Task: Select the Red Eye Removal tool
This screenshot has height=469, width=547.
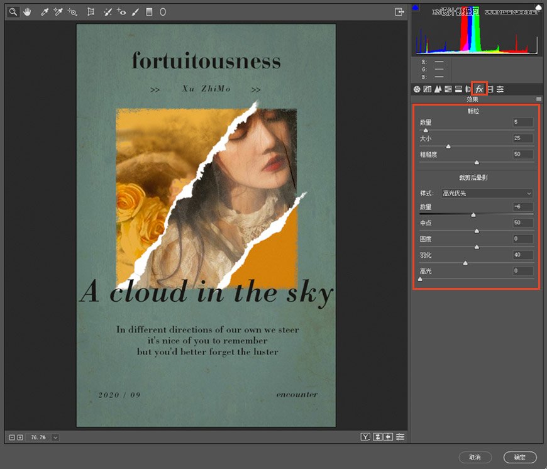Action: [x=121, y=11]
